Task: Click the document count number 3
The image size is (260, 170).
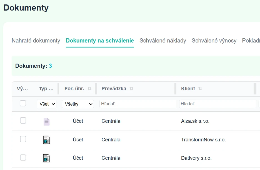Action: (x=50, y=66)
